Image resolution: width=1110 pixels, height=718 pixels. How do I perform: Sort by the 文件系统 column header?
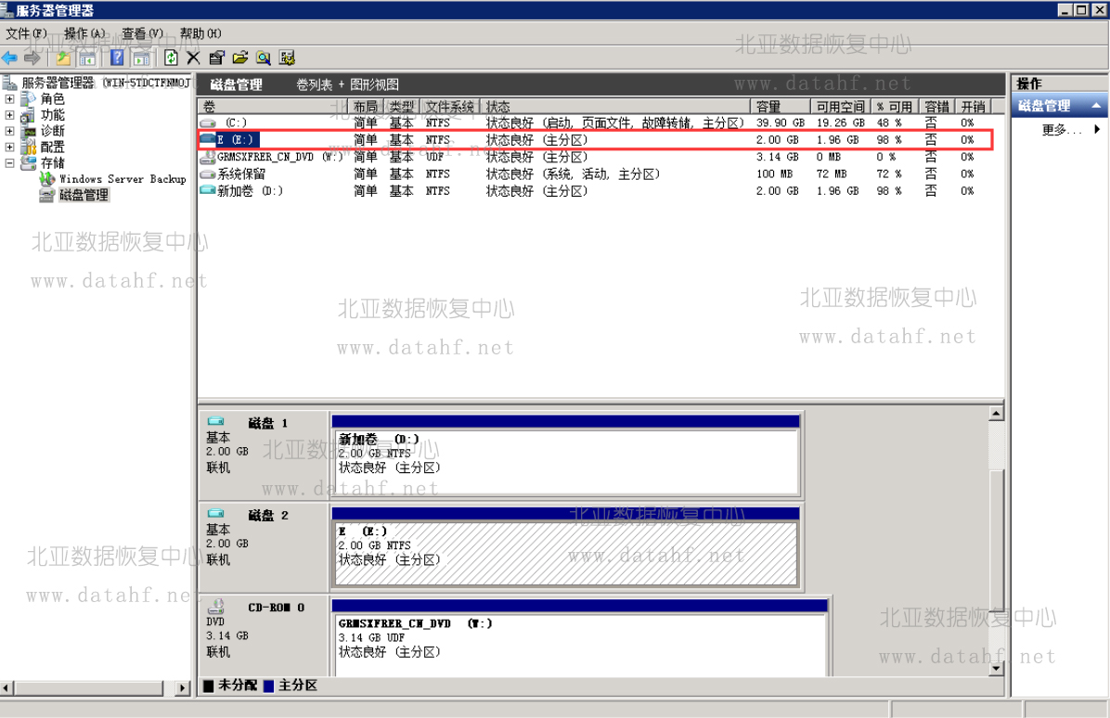450,106
